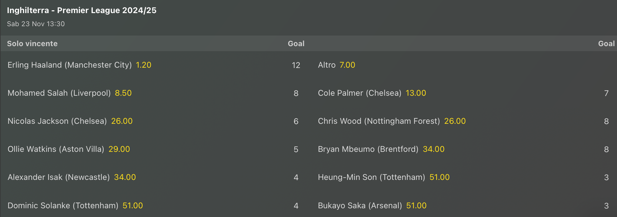
Task: Click Chris Wood's goal count of 8
Action: 607,121
